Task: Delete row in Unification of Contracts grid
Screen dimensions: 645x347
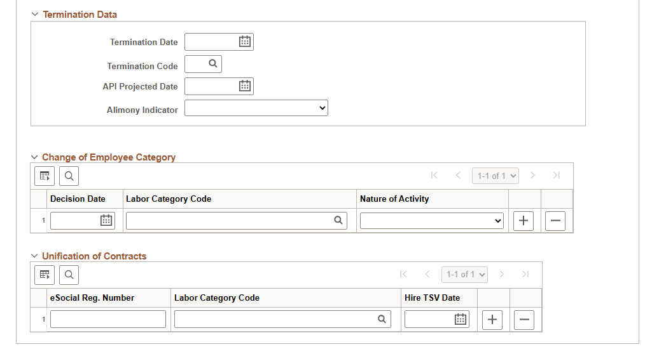Action: click(x=524, y=320)
